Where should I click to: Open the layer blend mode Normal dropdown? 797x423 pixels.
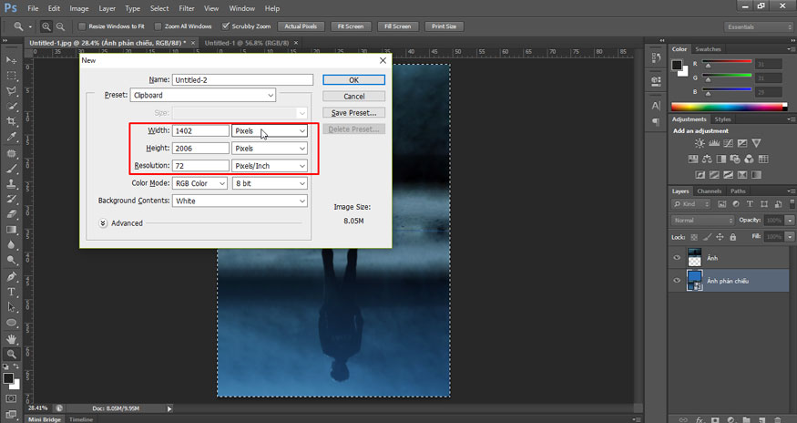click(x=702, y=221)
